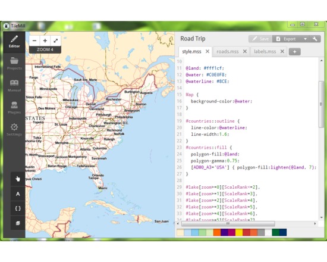Viewport: 327px width, 262px height.
Task: Click the 'line-width:1.6;' line
Action: point(210,135)
